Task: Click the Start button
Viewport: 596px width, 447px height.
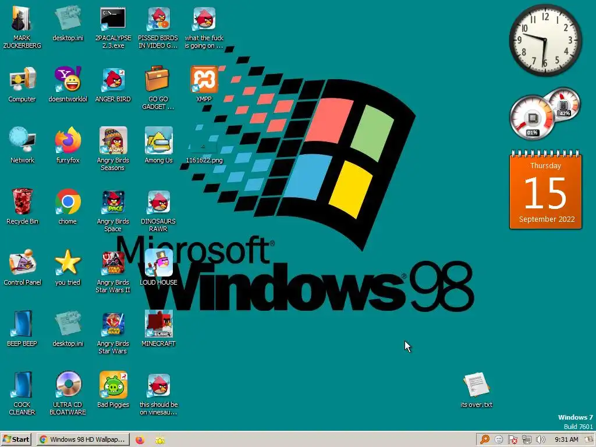Action: coord(16,439)
